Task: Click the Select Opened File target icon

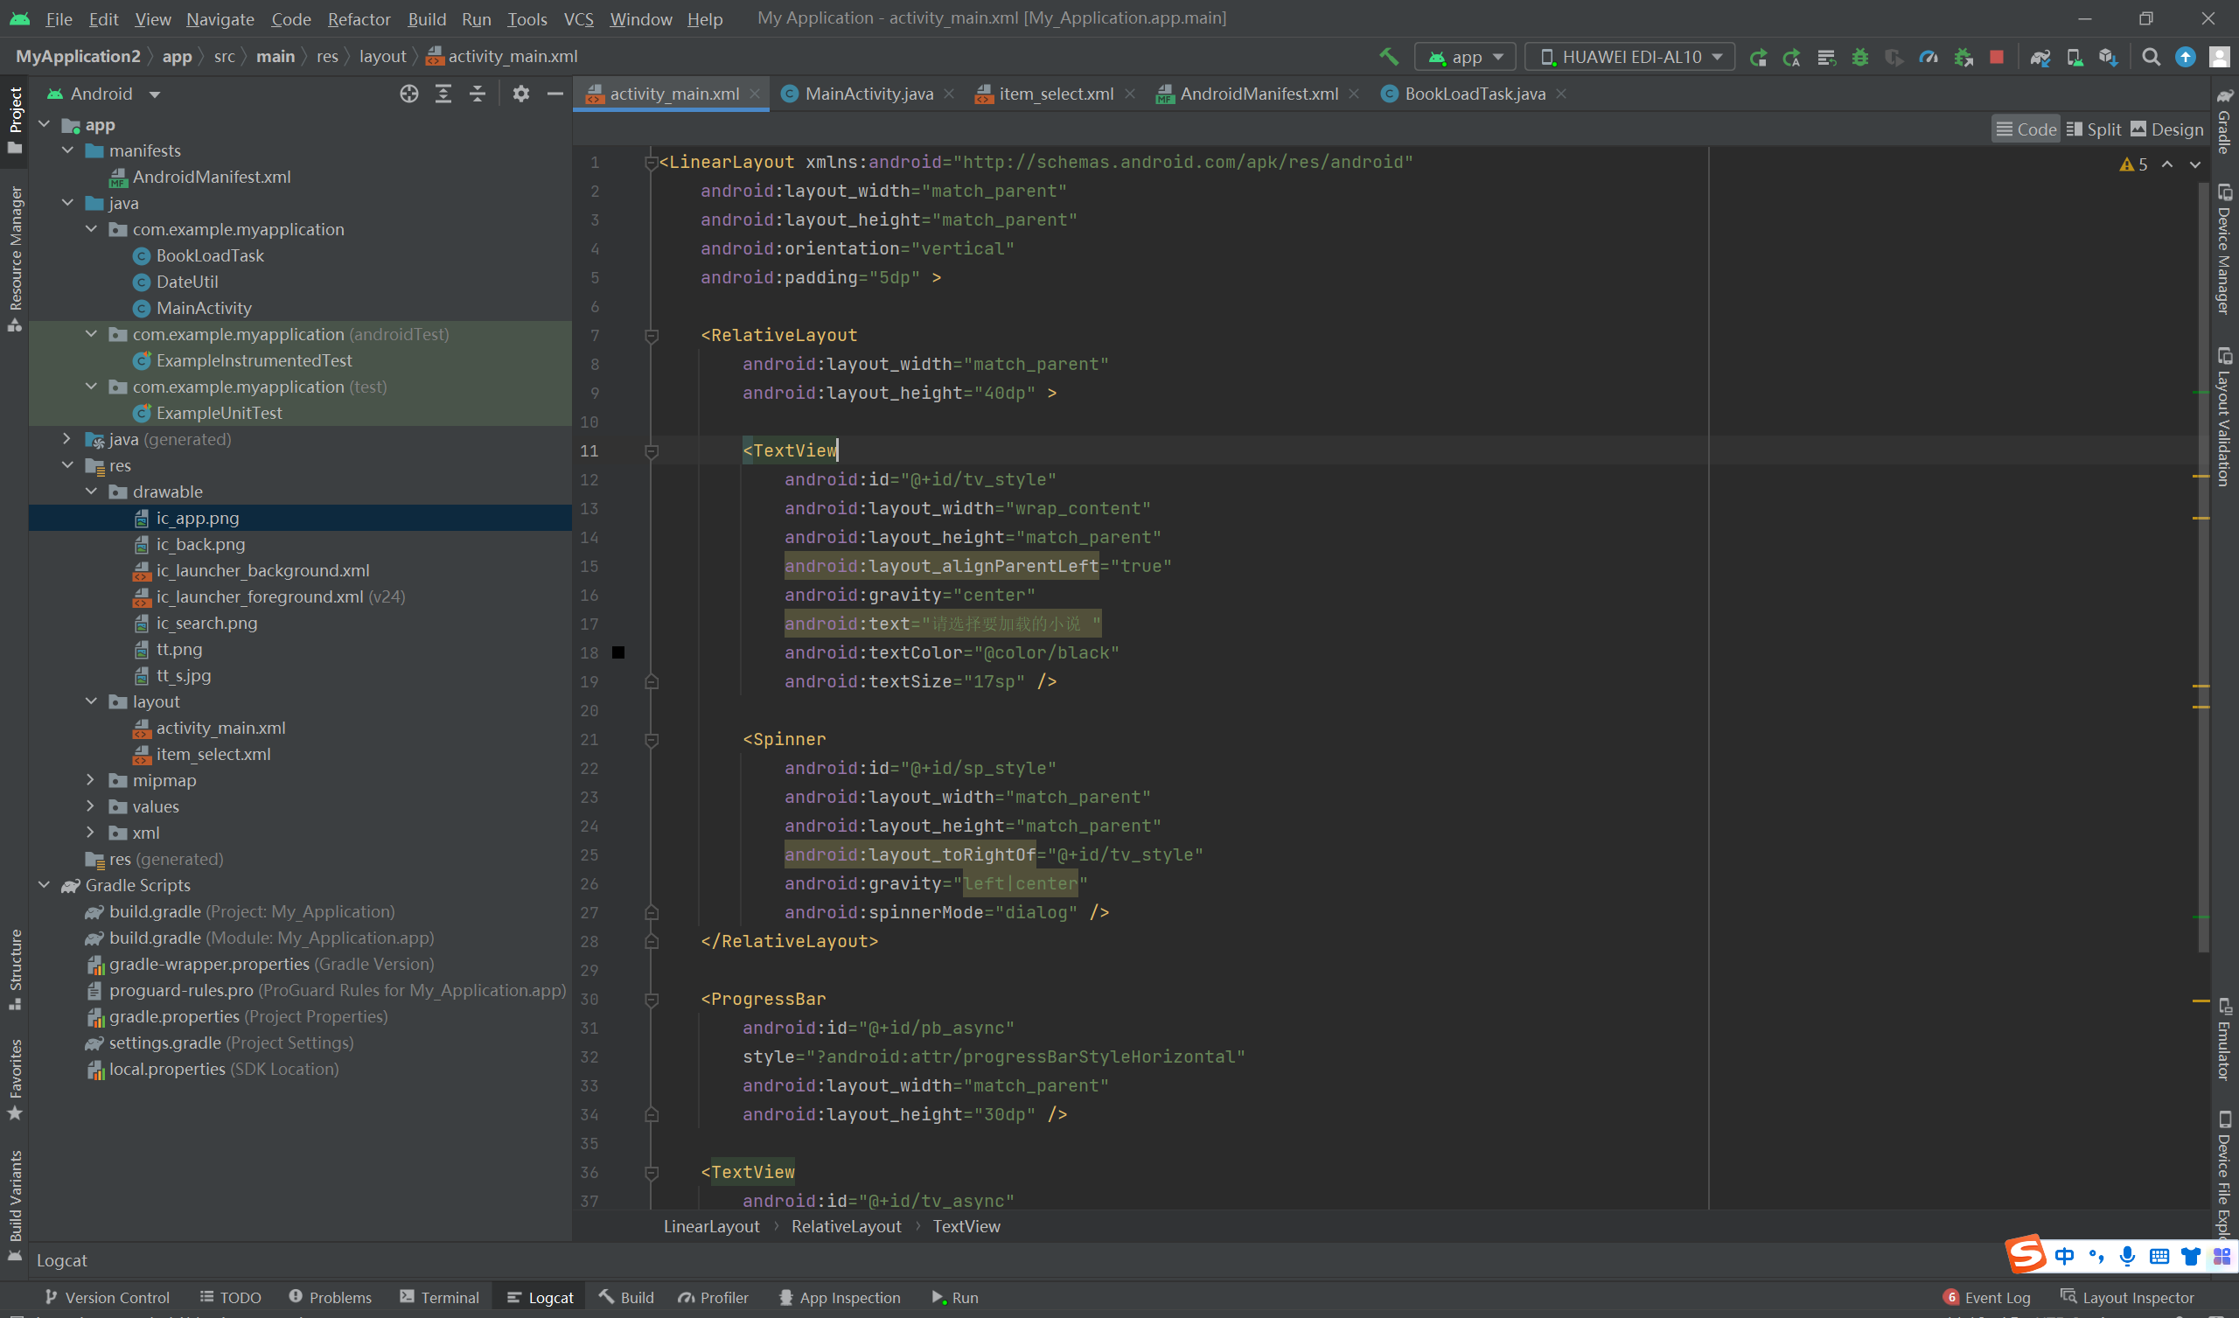Action: click(x=408, y=94)
